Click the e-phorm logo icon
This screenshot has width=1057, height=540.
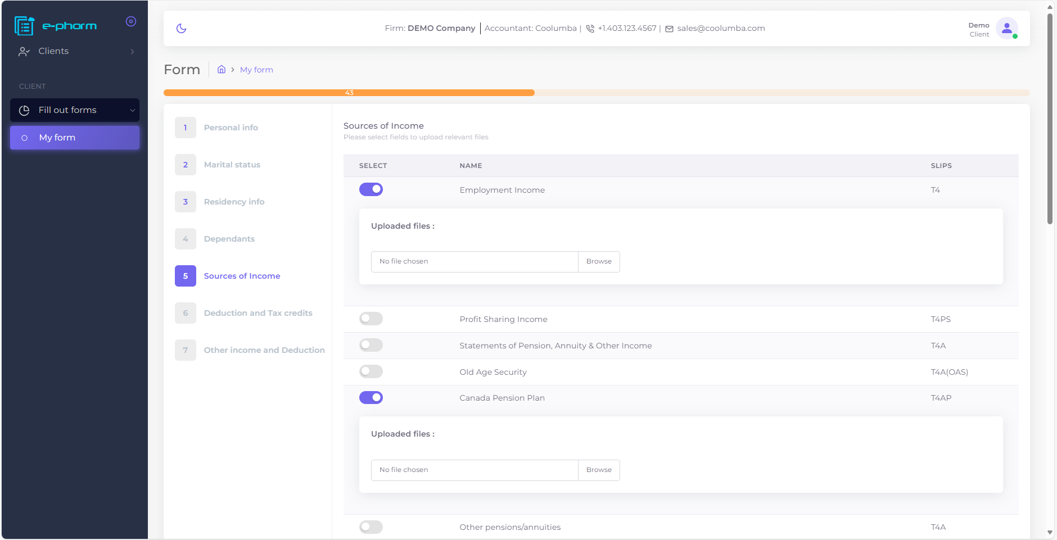[x=24, y=26]
